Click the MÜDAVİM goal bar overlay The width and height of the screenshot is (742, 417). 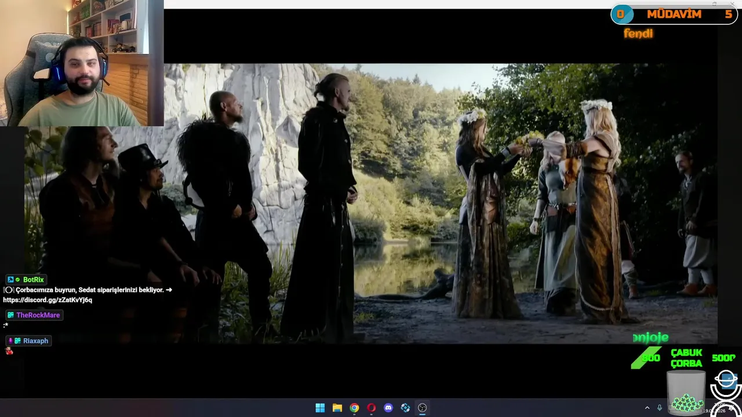coord(674,14)
